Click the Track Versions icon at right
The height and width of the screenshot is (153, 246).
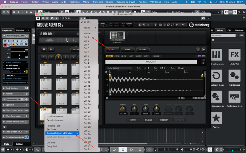[x=27, y=88]
